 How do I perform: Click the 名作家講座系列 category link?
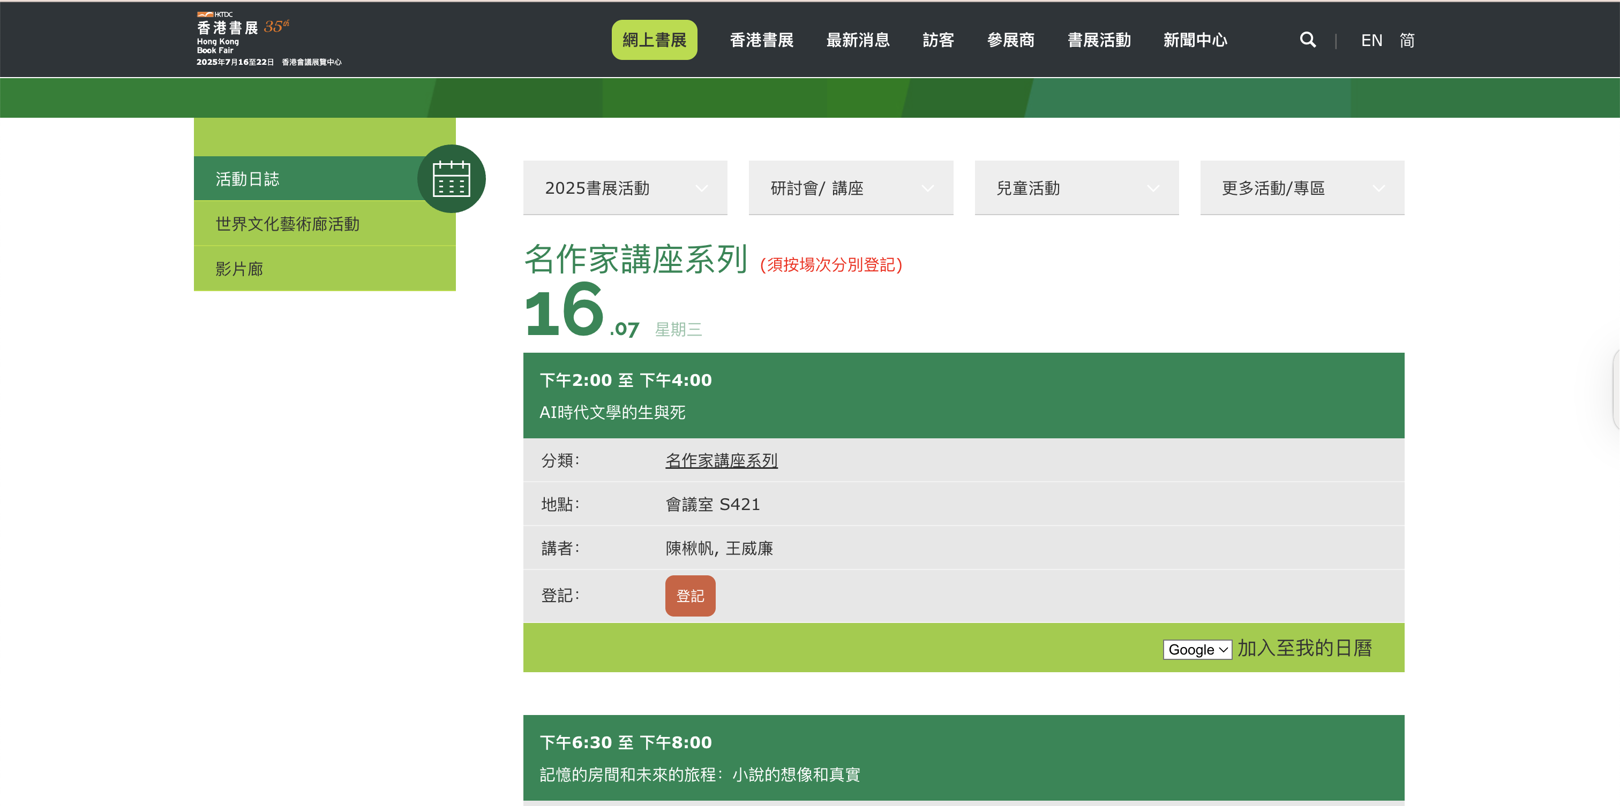click(721, 460)
